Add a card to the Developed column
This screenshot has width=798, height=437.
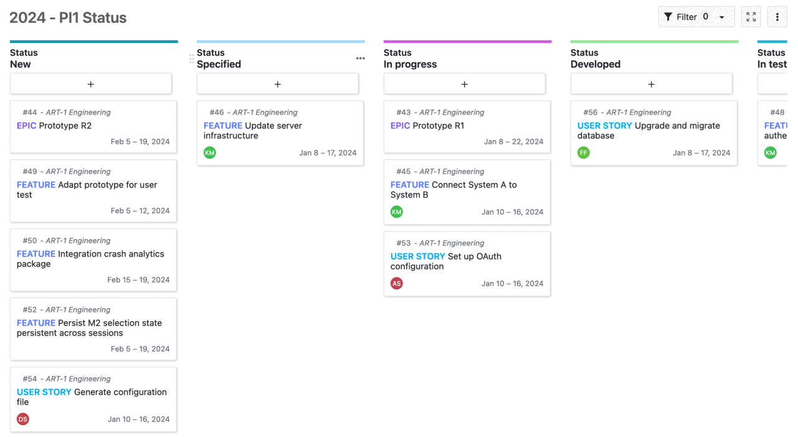[651, 83]
